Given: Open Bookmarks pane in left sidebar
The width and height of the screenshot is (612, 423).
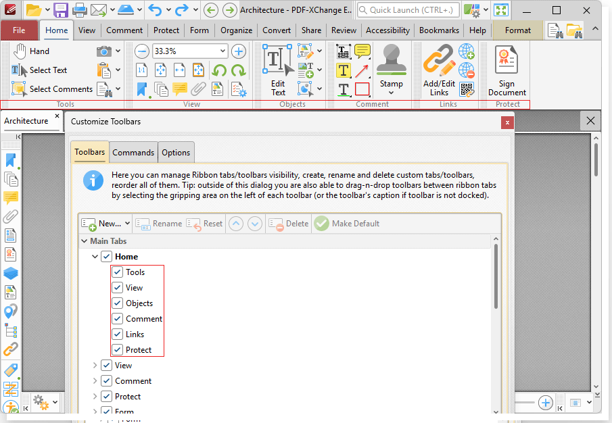Looking at the screenshot, I should [x=11, y=161].
